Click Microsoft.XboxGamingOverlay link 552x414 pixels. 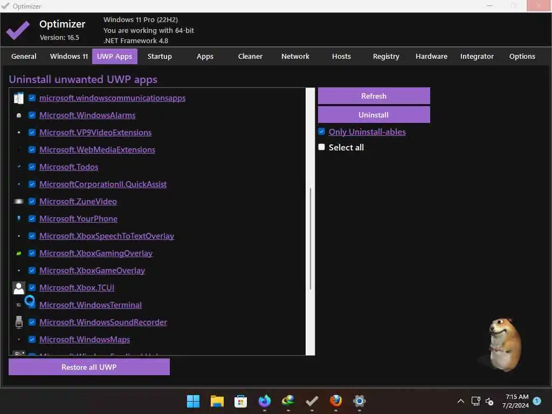click(96, 253)
